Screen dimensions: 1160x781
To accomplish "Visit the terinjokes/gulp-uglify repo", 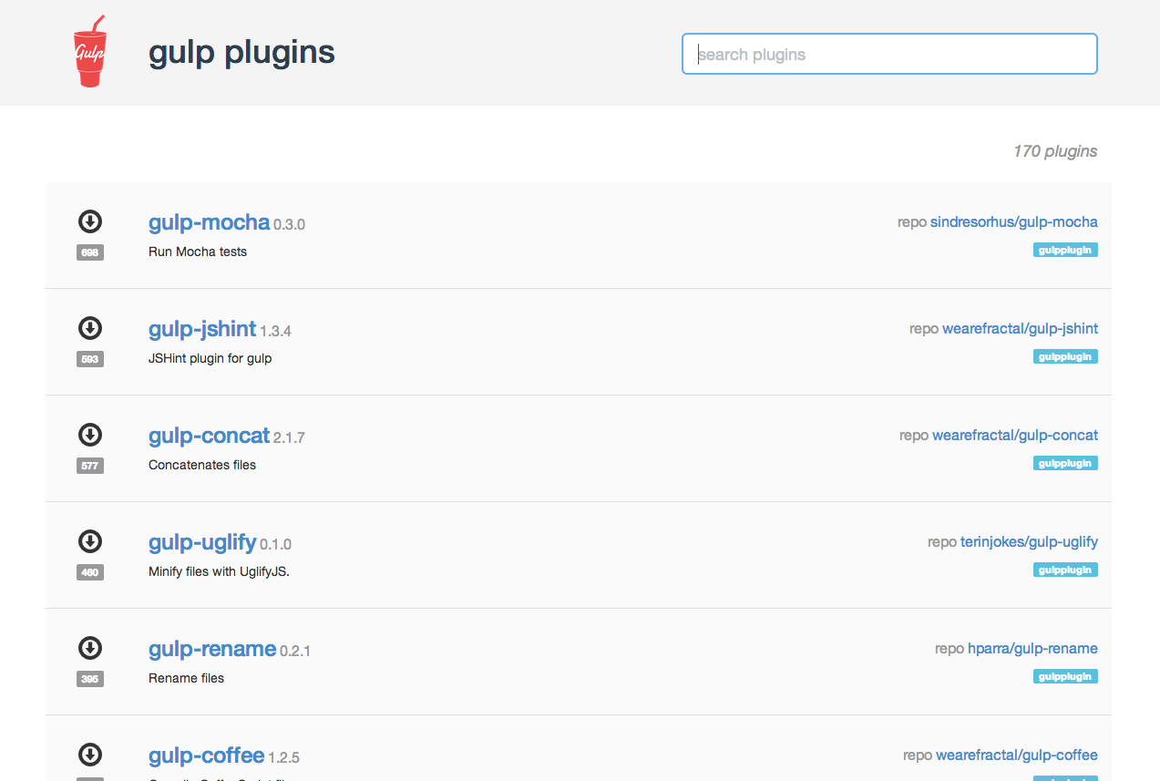I will click(1029, 541).
